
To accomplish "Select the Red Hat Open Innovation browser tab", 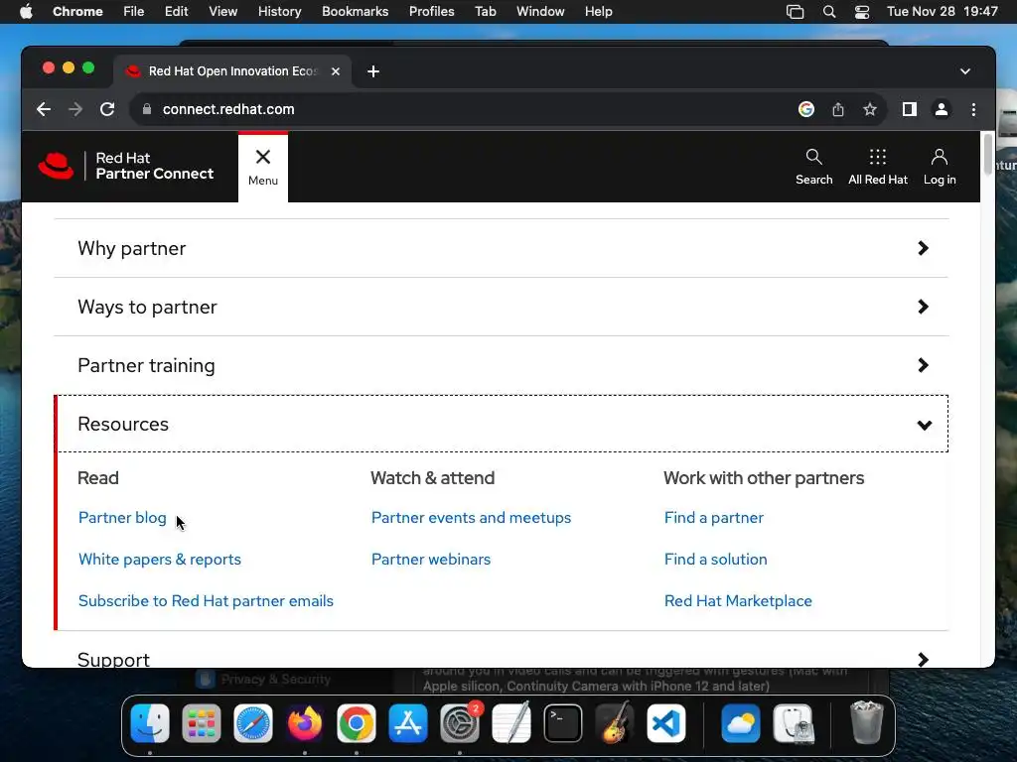I will point(232,71).
